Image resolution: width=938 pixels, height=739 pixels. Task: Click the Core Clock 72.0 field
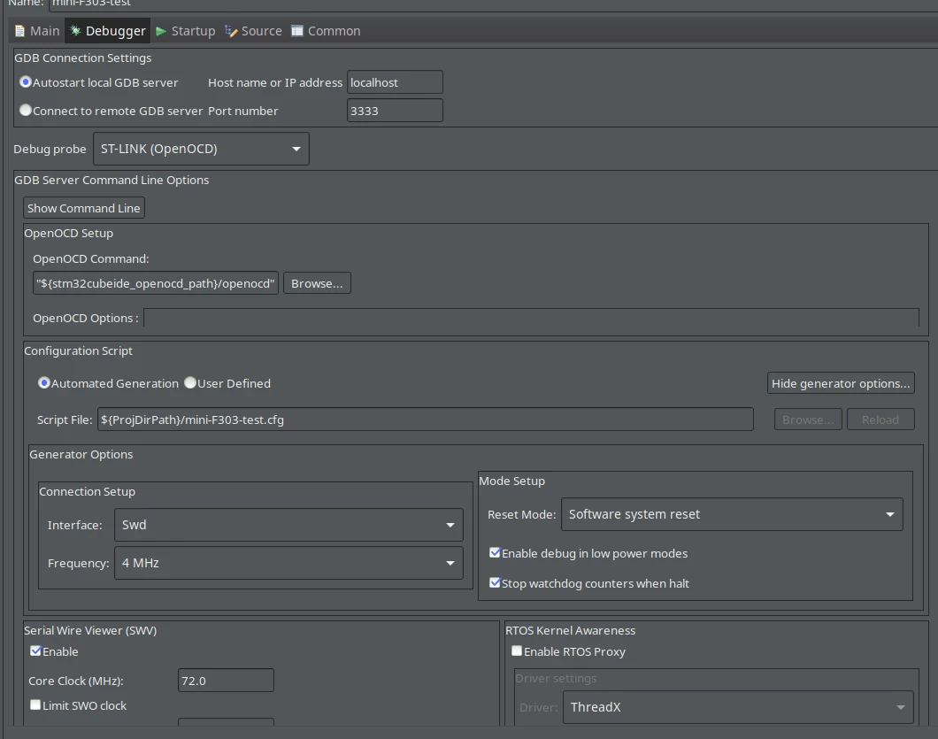[x=227, y=681]
